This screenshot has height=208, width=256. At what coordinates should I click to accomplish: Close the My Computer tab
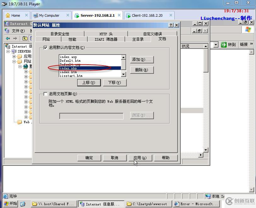point(68,15)
